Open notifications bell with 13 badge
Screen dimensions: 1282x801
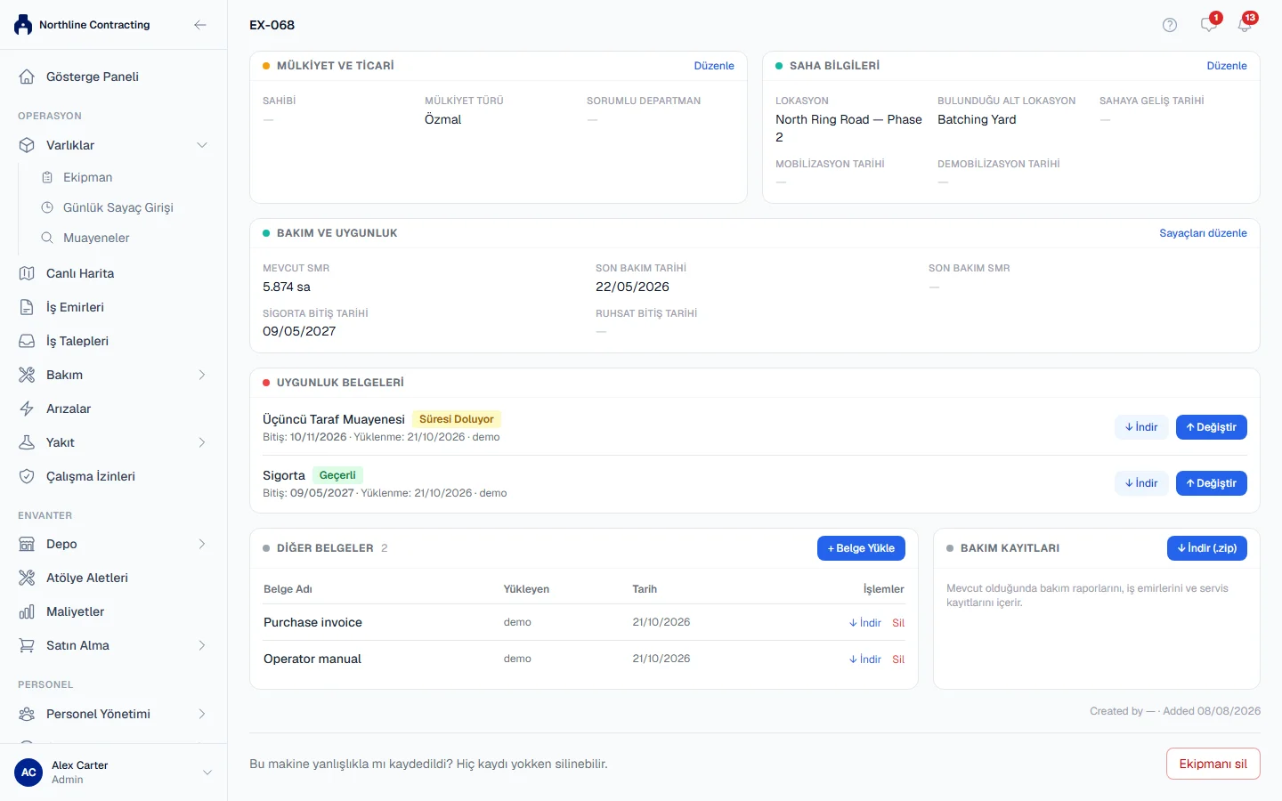coord(1245,24)
